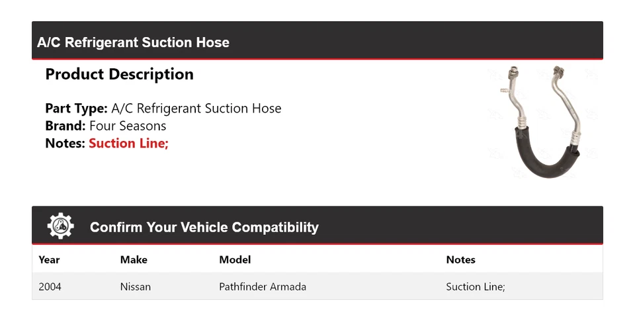Sort by the Make column header
The height and width of the screenshot is (321, 635).
[x=134, y=259]
